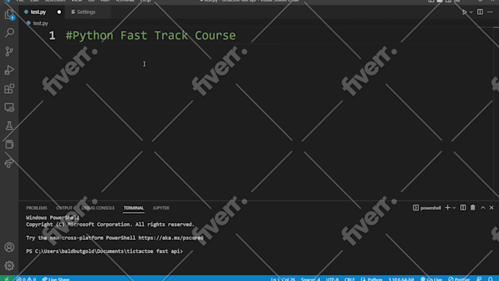Open the Manage gear menu

10,266
